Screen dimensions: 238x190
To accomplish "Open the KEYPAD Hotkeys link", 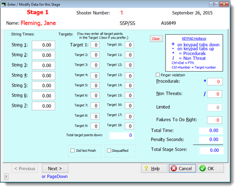I will click(194, 39).
